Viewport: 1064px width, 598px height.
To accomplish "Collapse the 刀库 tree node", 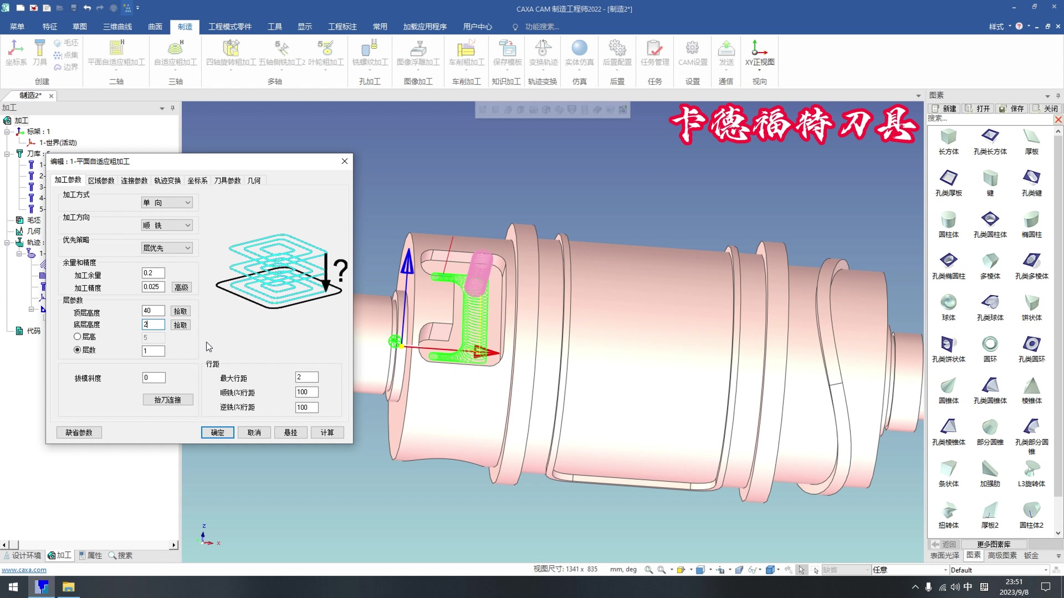I will pos(7,154).
